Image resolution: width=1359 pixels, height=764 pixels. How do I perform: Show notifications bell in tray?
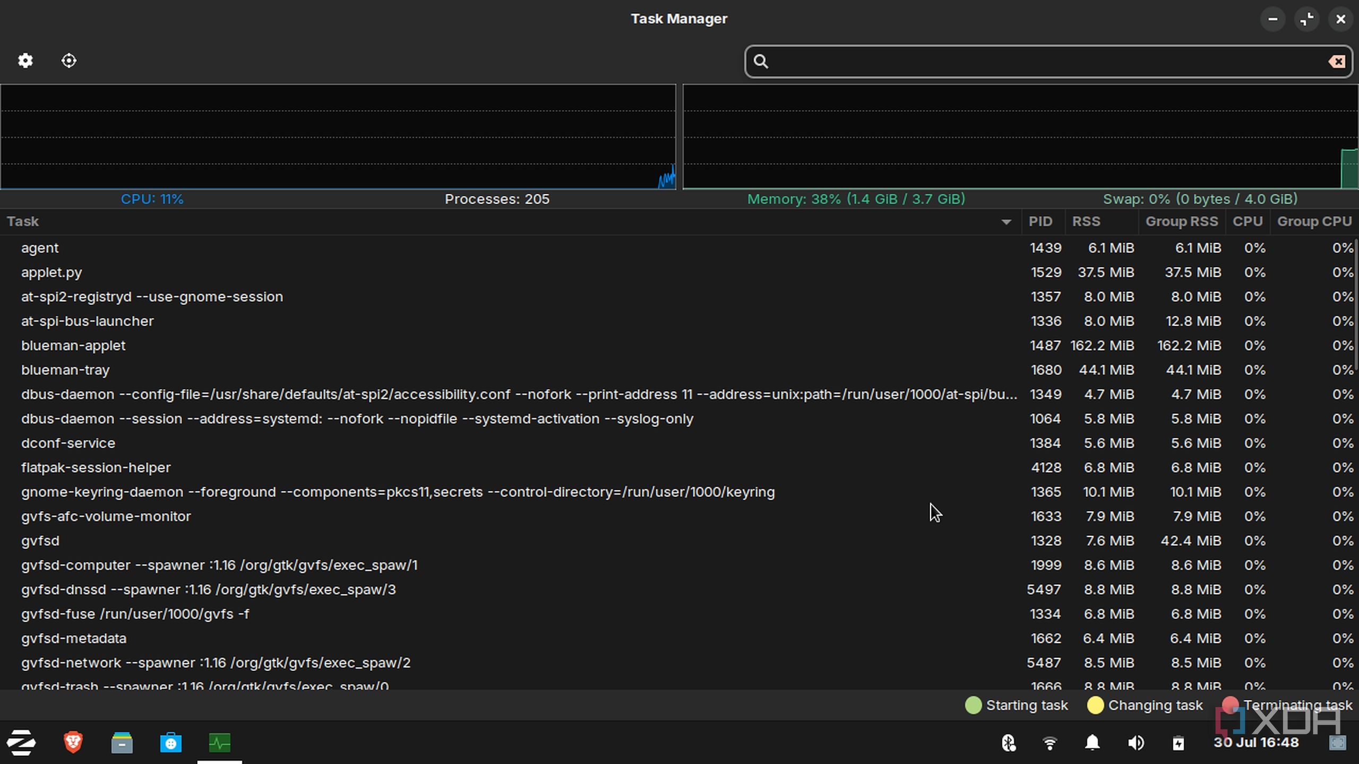1093,743
